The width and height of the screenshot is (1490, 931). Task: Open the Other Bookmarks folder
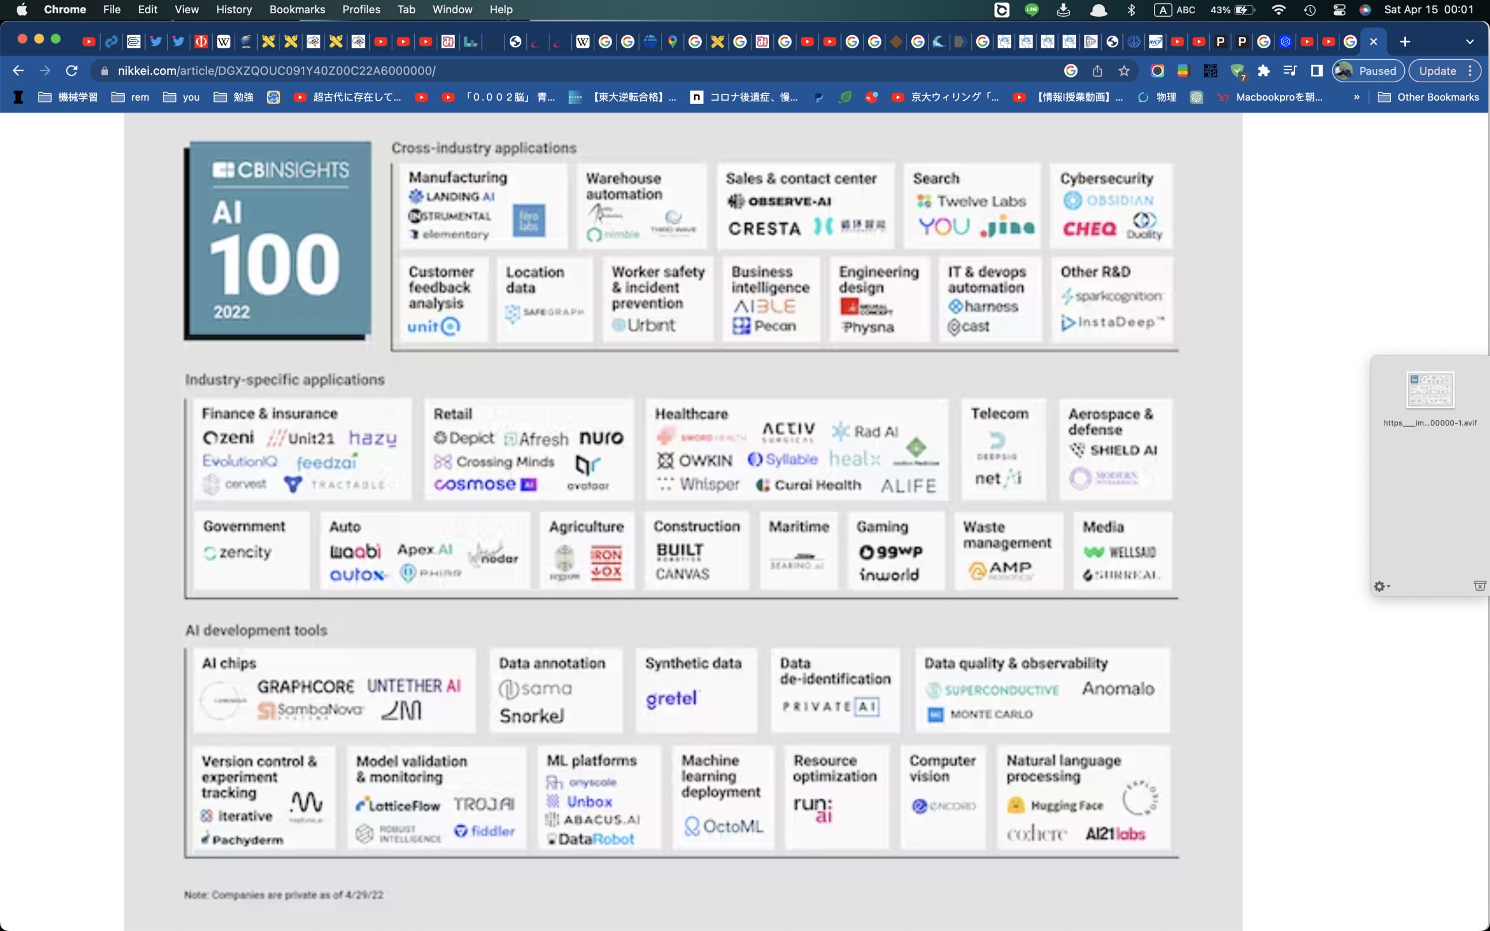tap(1428, 97)
